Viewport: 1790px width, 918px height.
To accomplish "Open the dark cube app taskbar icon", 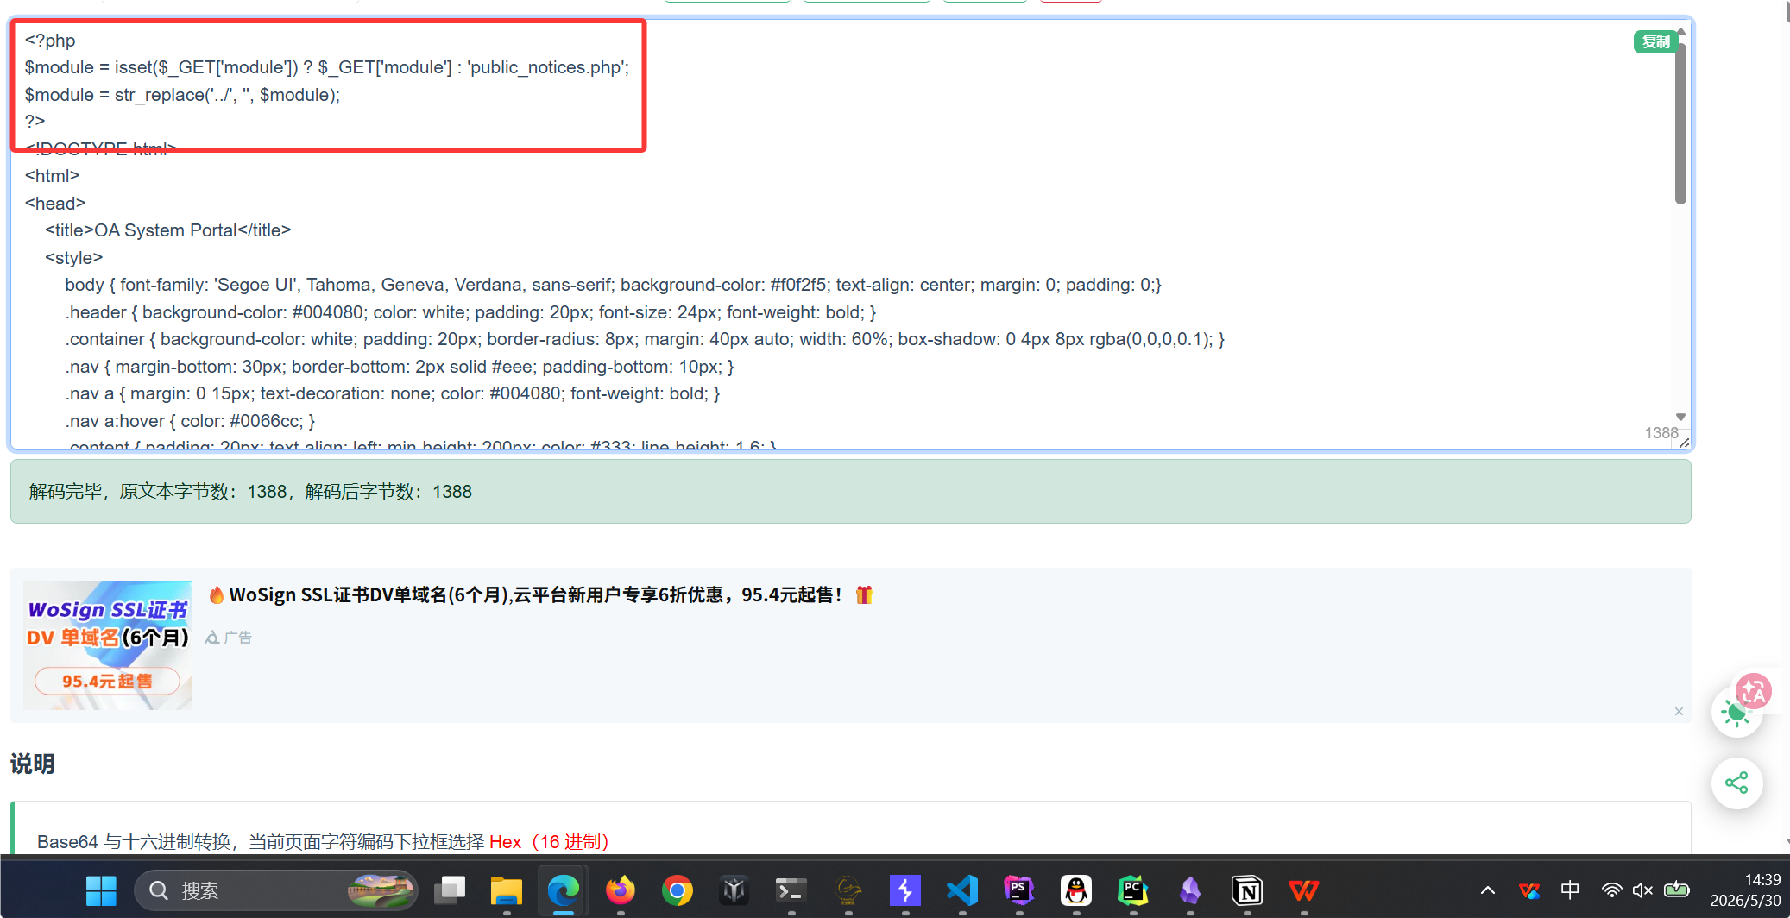I will [734, 890].
